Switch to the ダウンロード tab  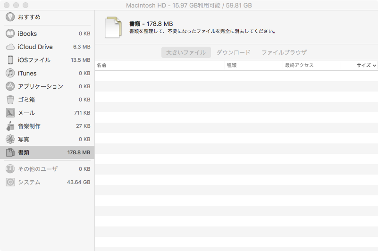tap(234, 52)
